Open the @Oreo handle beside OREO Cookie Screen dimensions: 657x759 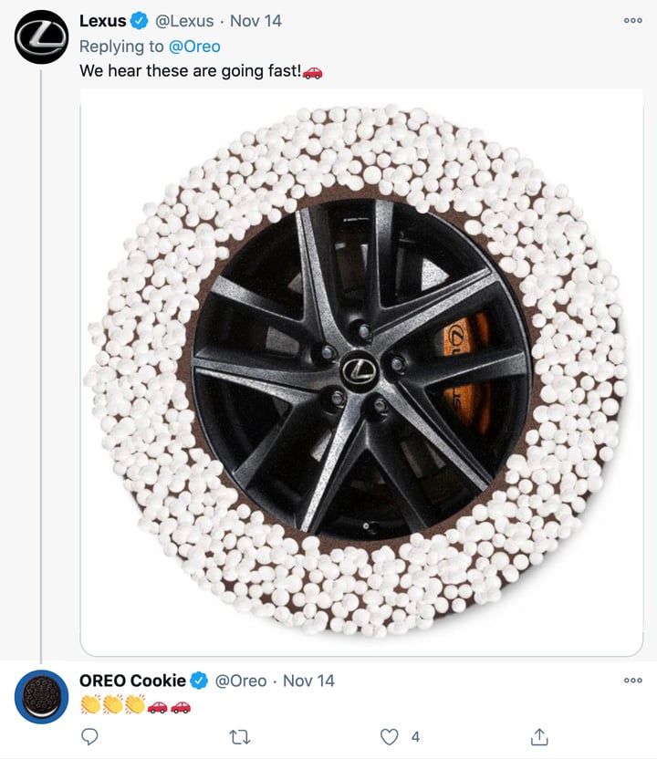(240, 681)
